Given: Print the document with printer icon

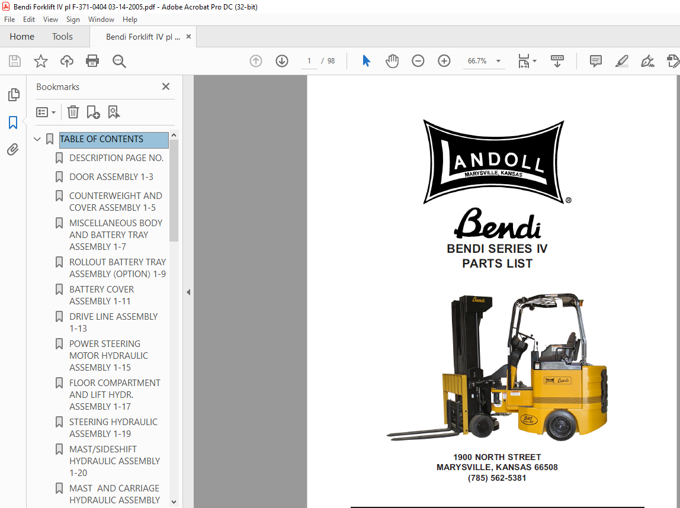Looking at the screenshot, I should [92, 61].
